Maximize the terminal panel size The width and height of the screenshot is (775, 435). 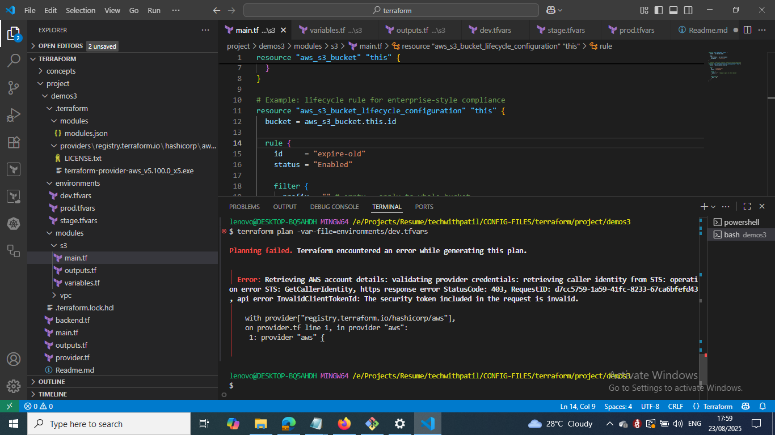747,207
